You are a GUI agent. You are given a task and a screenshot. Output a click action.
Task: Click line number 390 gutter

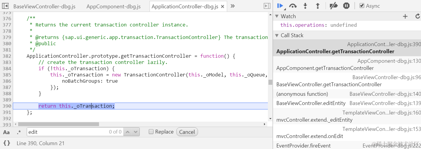(x=7, y=106)
